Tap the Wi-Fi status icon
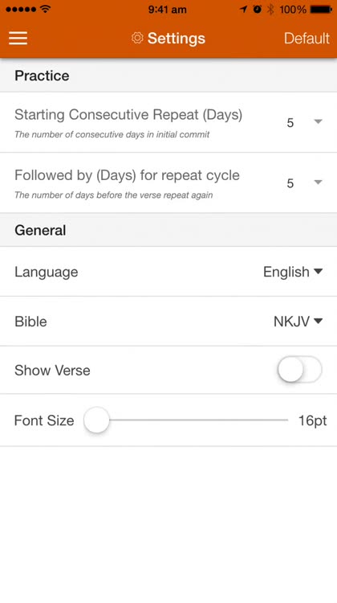This screenshot has width=337, height=603. click(45, 9)
